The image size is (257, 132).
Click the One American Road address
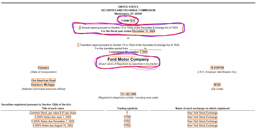coord(43,81)
